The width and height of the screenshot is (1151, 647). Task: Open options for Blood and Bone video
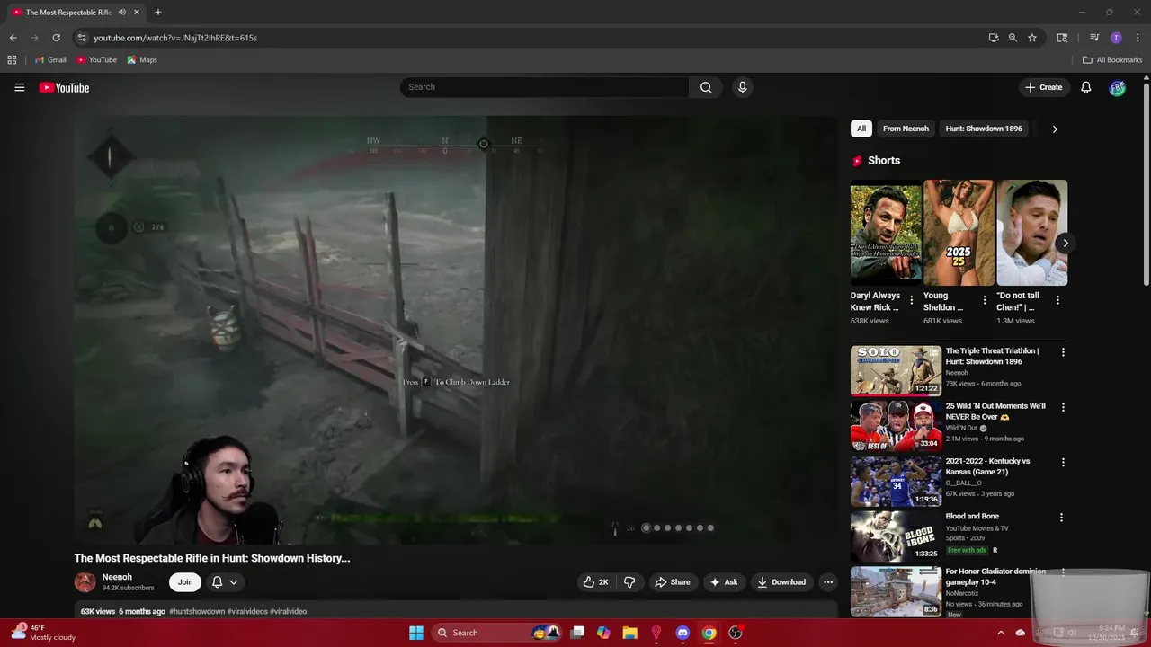(1061, 518)
